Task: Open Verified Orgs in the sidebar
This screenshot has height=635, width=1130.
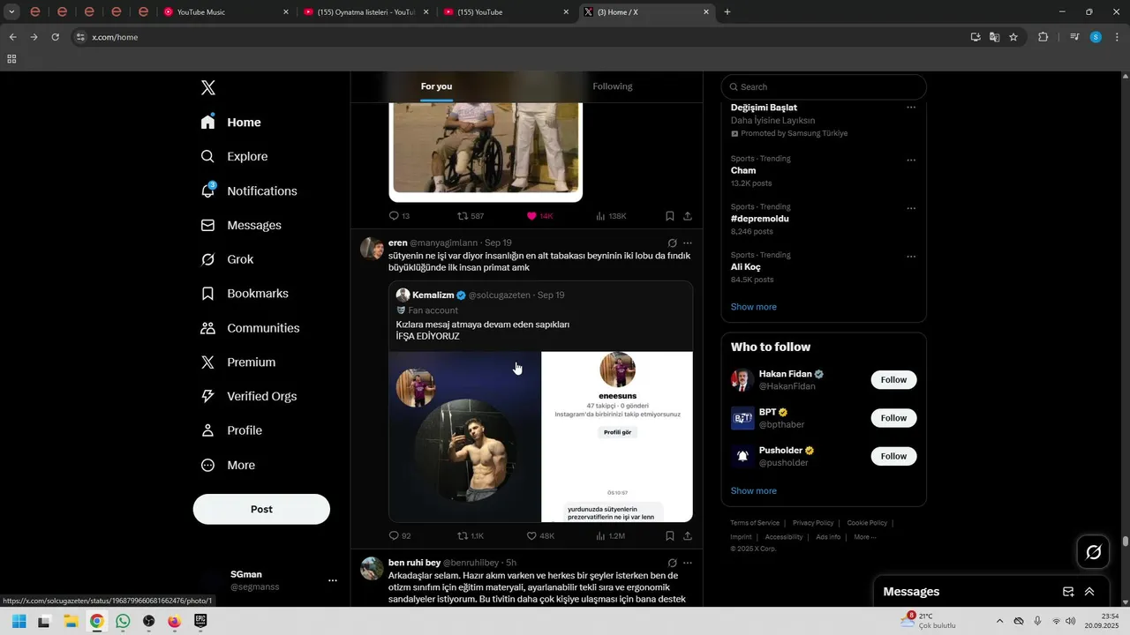Action: (x=249, y=396)
